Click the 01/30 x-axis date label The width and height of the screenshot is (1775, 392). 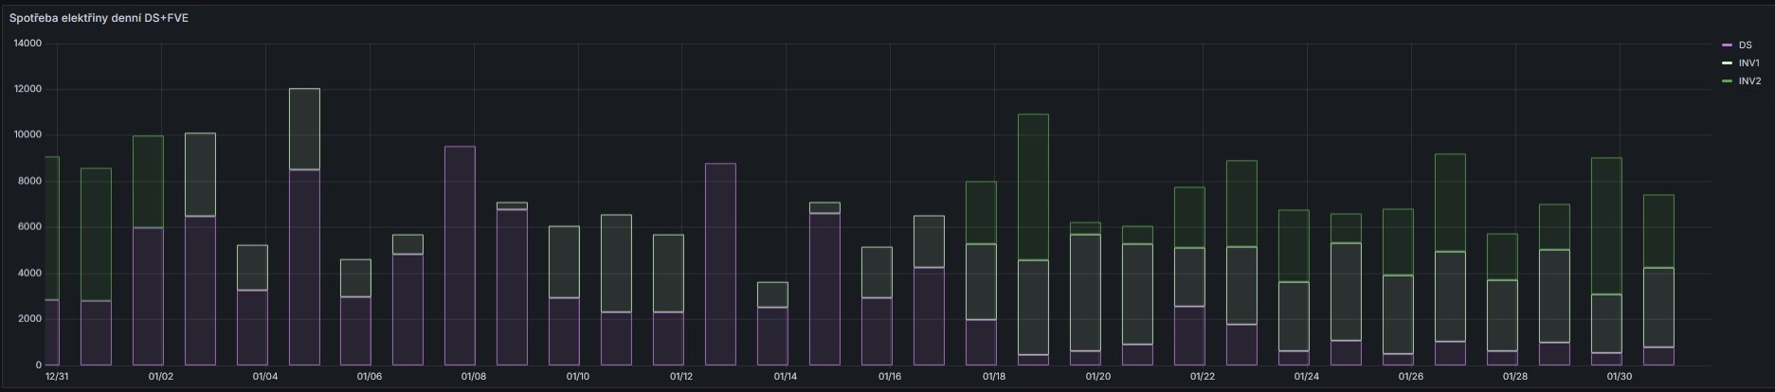point(1620,377)
